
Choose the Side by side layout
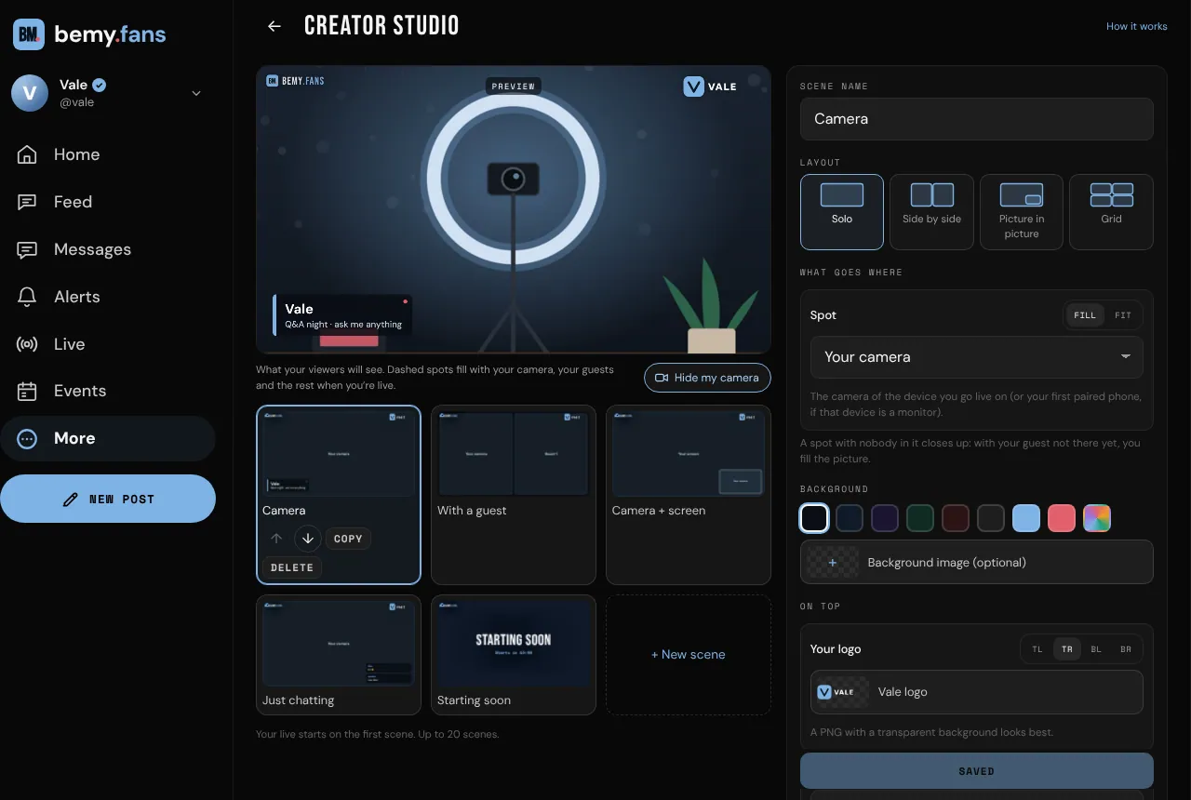931,212
